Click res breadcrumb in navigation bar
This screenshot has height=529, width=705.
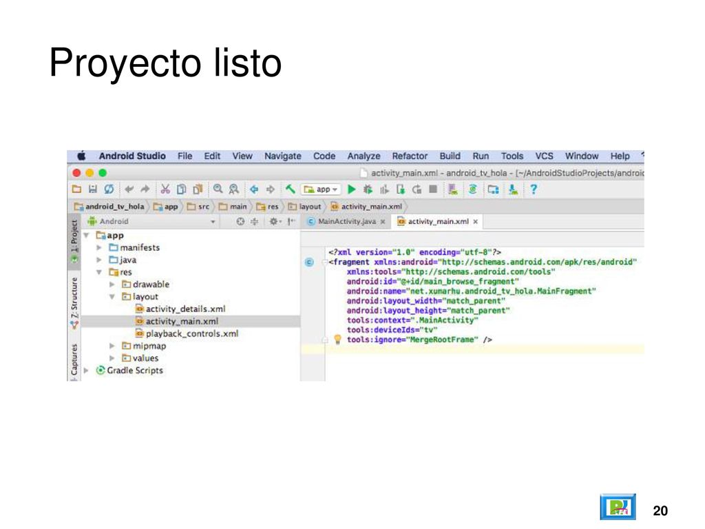[x=268, y=207]
